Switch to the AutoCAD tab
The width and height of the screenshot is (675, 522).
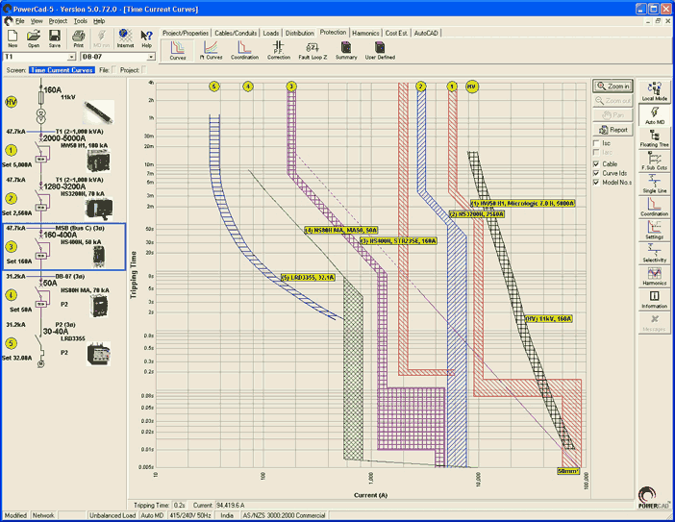point(426,33)
